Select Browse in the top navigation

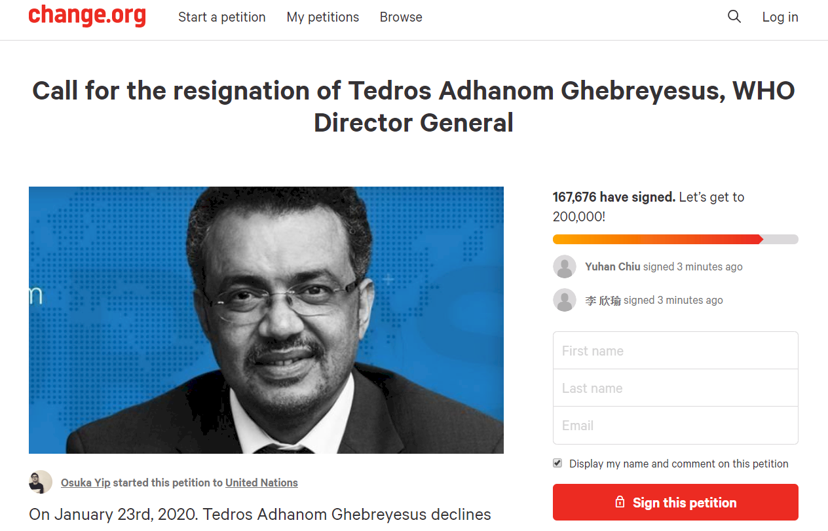(x=401, y=18)
